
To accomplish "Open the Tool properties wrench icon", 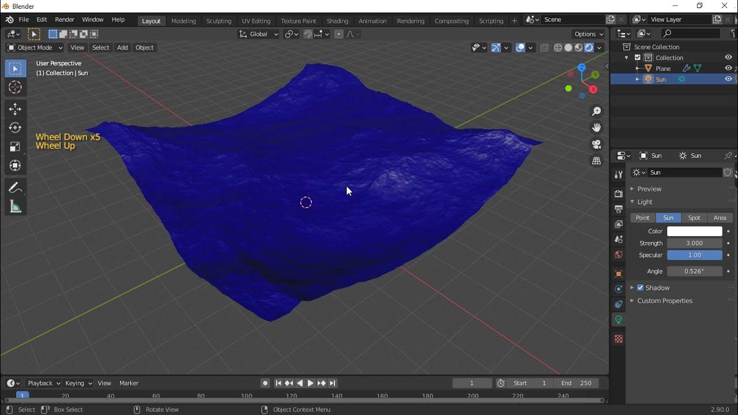I will coord(619,174).
